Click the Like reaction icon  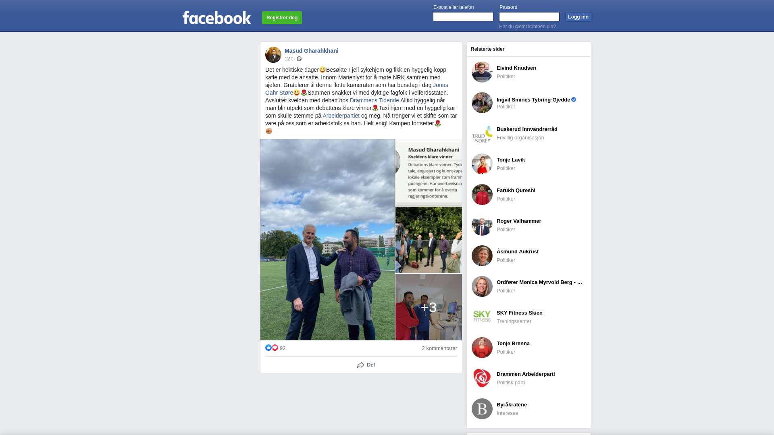[x=268, y=348]
